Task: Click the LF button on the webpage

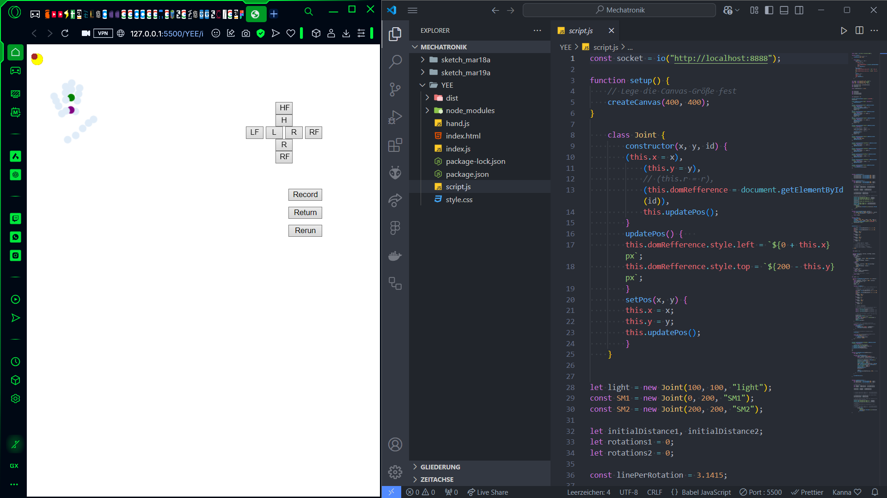Action: (x=255, y=132)
